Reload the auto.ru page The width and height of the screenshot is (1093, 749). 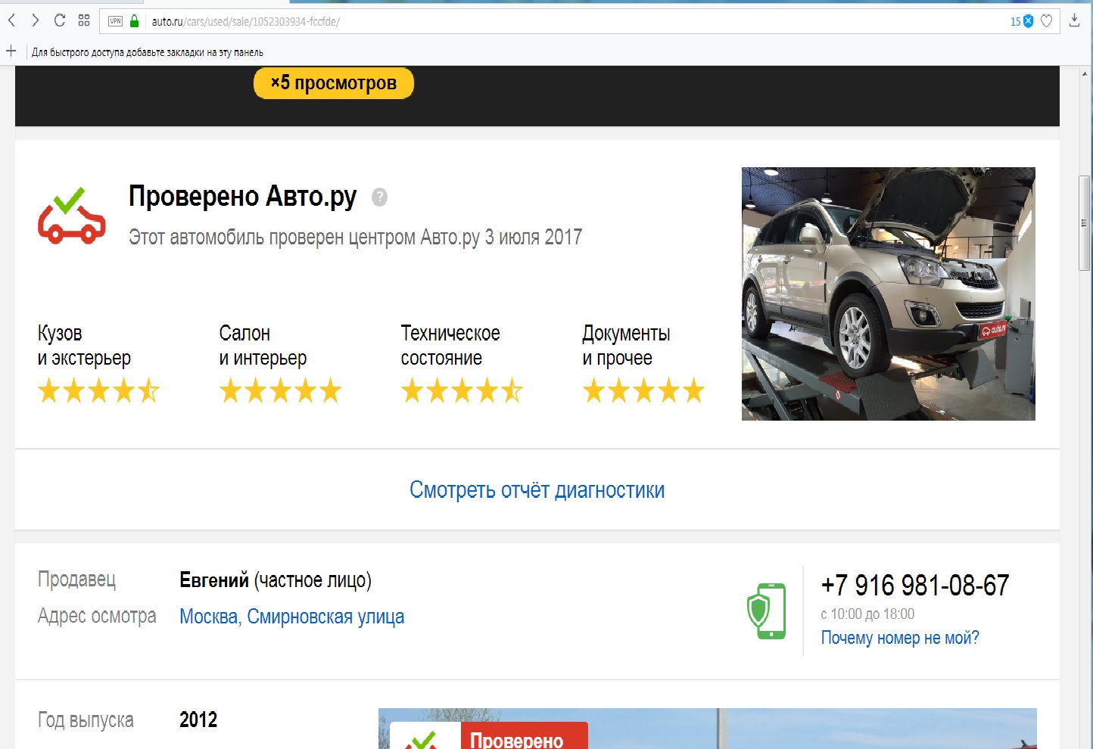[x=60, y=21]
